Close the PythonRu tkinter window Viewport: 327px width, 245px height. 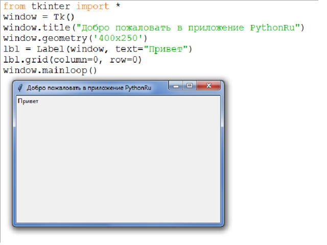(x=208, y=86)
